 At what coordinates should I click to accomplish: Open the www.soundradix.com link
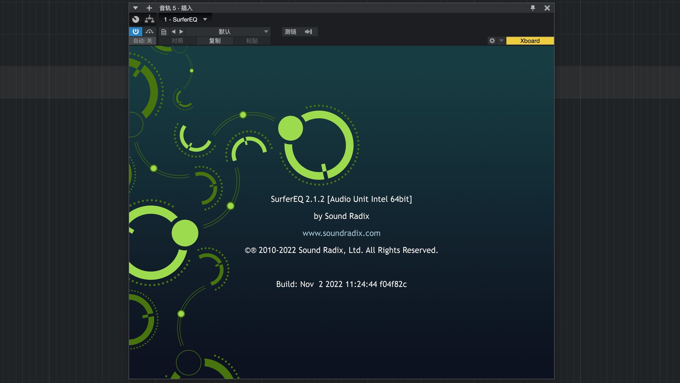341,233
